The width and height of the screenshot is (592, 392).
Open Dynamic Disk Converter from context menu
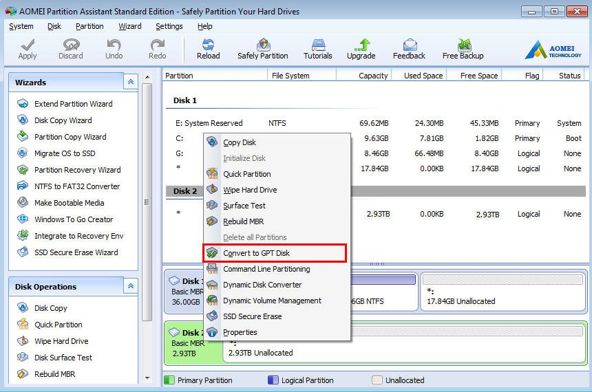tap(277, 285)
